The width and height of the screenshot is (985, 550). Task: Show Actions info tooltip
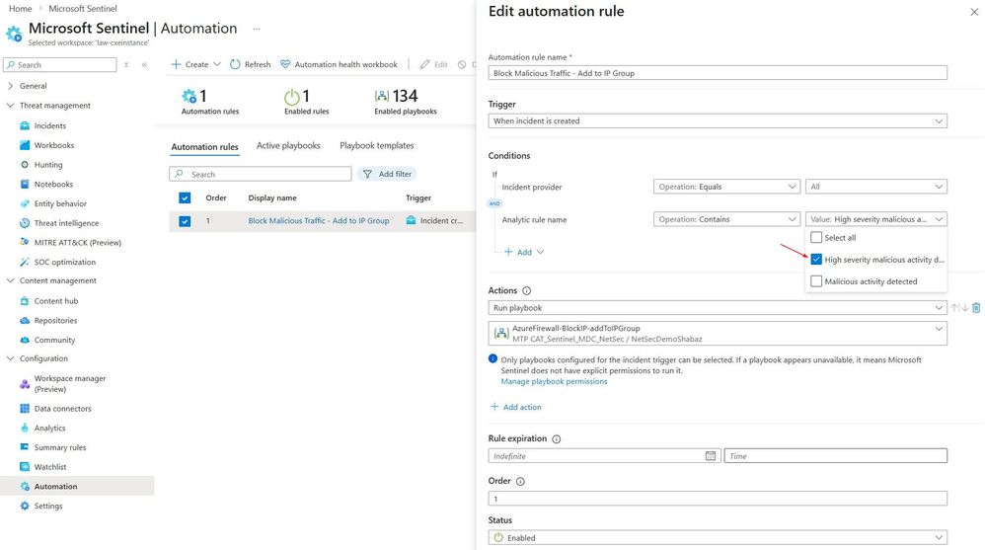pyautogui.click(x=526, y=290)
